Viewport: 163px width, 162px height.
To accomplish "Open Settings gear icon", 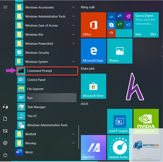I will click(5, 143).
